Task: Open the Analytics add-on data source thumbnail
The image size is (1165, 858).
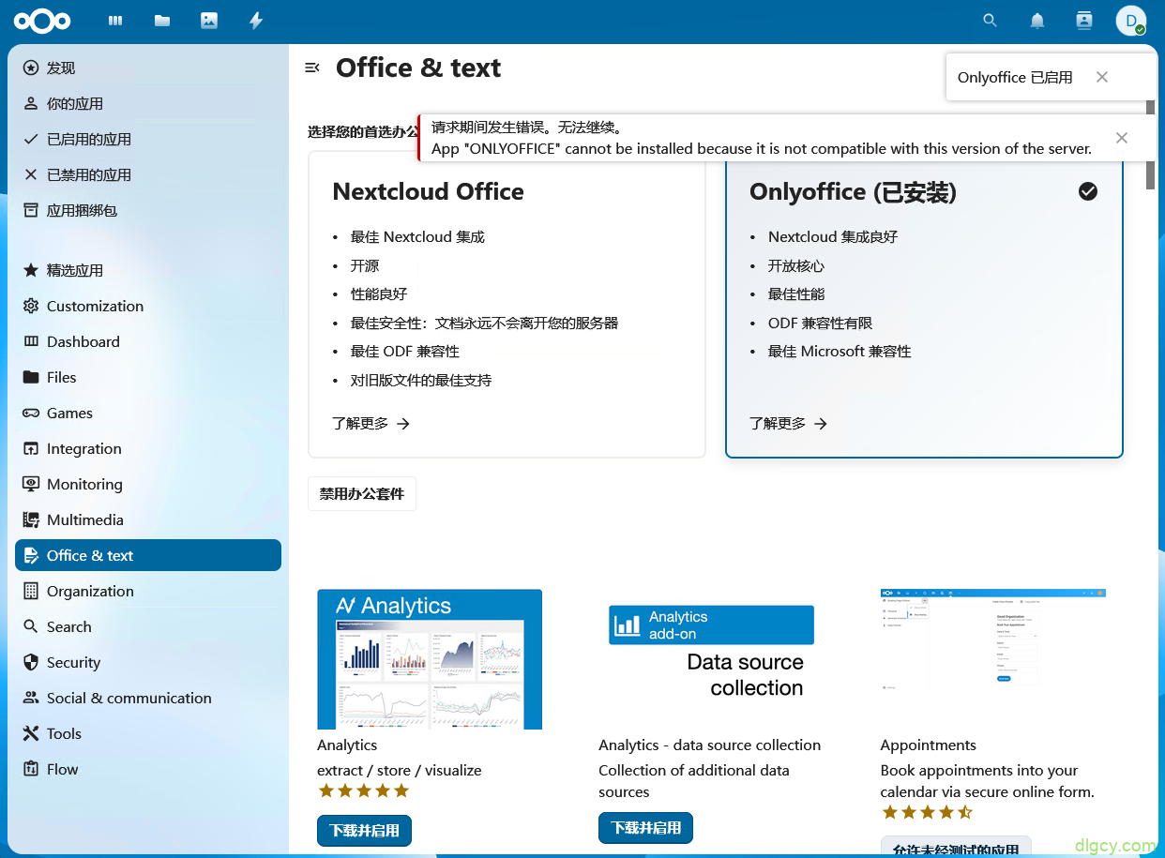Action: tap(711, 659)
